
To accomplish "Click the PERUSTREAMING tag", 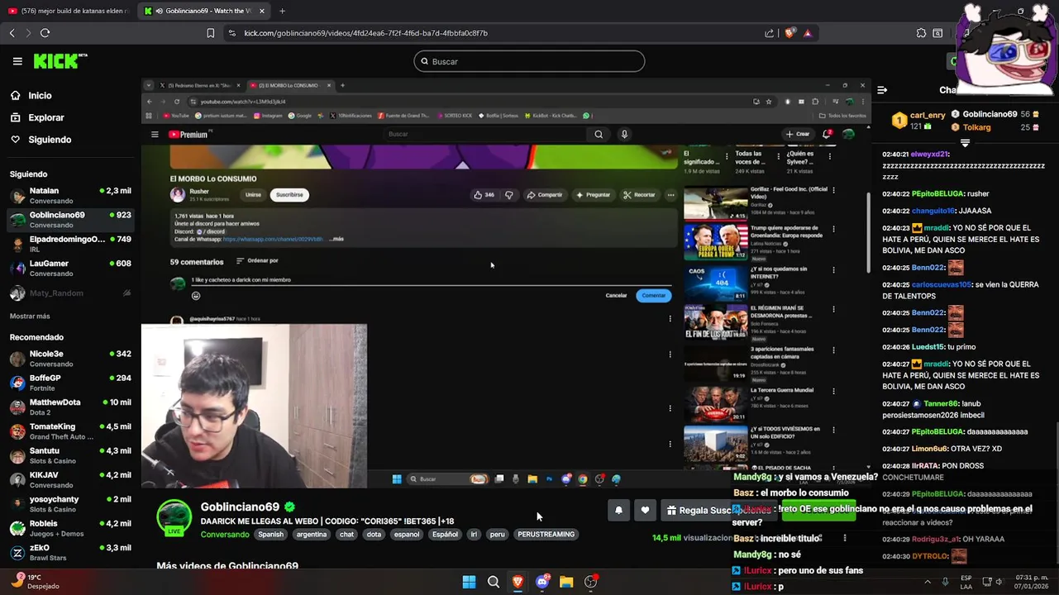I will tap(546, 534).
